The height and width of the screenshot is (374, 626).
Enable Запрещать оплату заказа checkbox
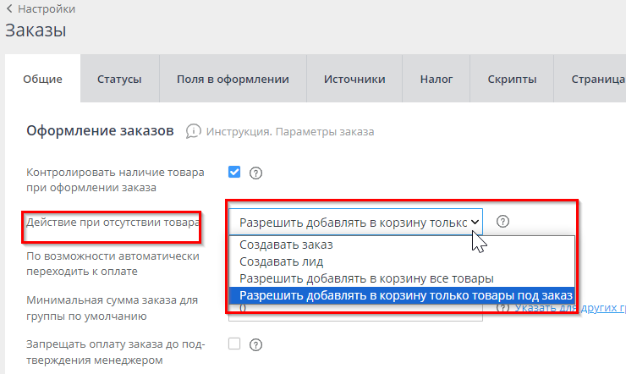[x=234, y=344]
